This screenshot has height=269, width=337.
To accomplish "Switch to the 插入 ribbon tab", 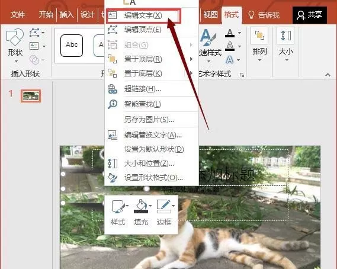I will [x=66, y=15].
